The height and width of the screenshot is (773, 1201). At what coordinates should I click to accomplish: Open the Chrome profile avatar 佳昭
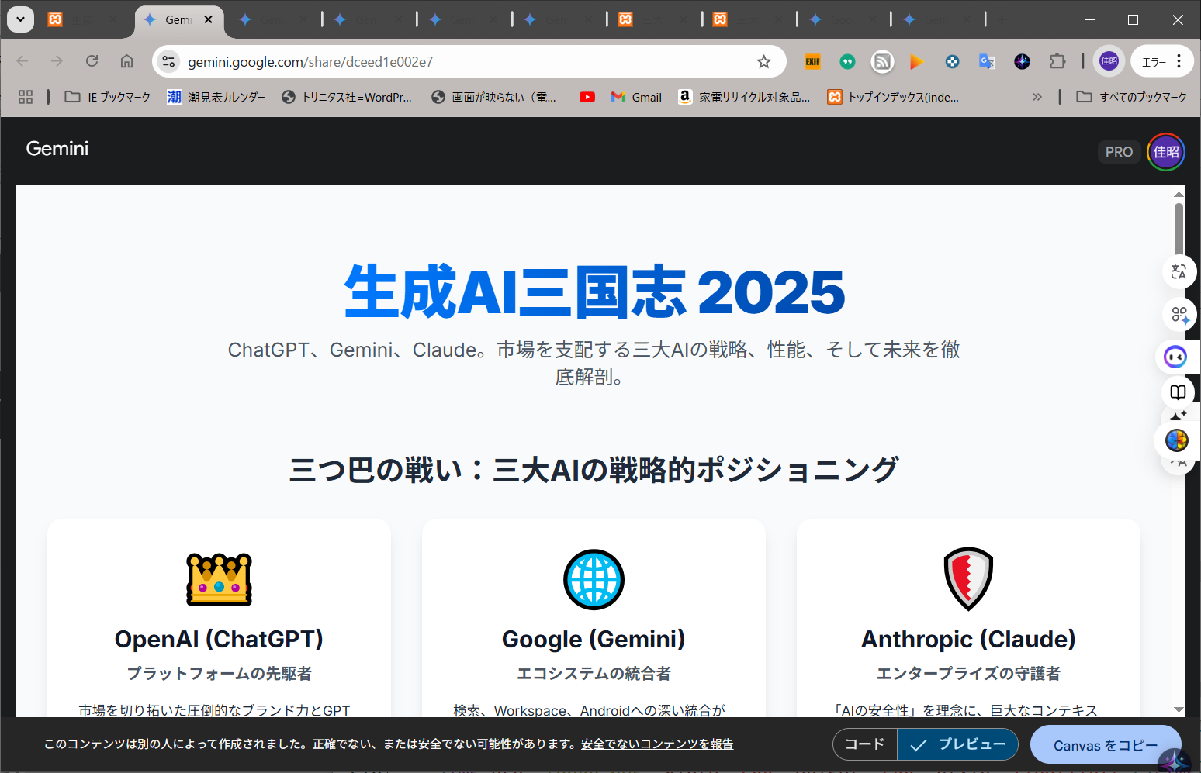click(x=1109, y=61)
